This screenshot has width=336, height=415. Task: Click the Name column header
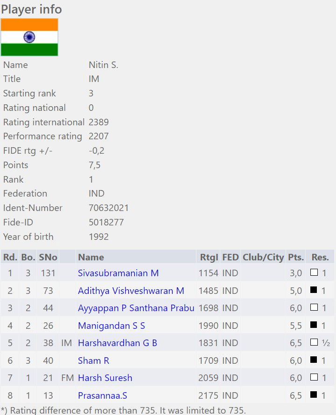coord(91,257)
